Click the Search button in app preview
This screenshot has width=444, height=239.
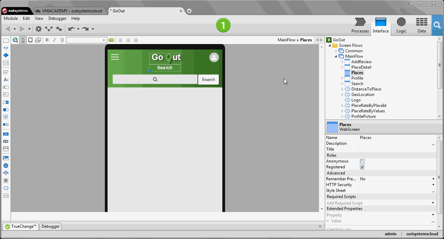208,80
